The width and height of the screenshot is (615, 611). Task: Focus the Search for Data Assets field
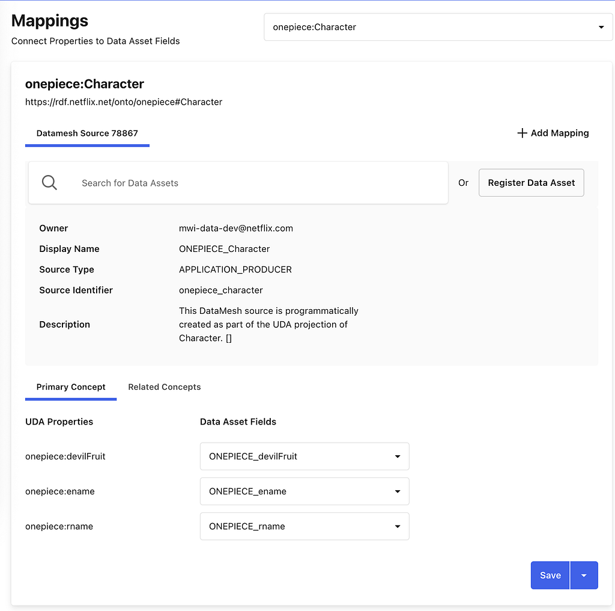coord(238,183)
